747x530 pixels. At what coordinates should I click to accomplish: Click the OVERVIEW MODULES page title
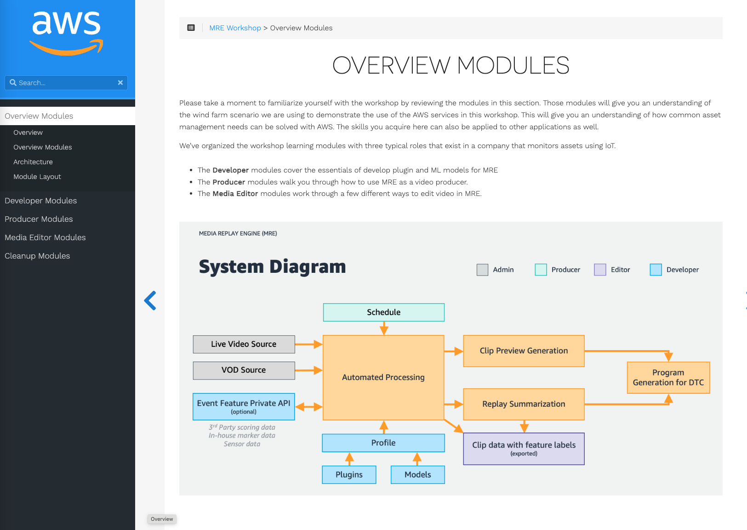point(451,65)
